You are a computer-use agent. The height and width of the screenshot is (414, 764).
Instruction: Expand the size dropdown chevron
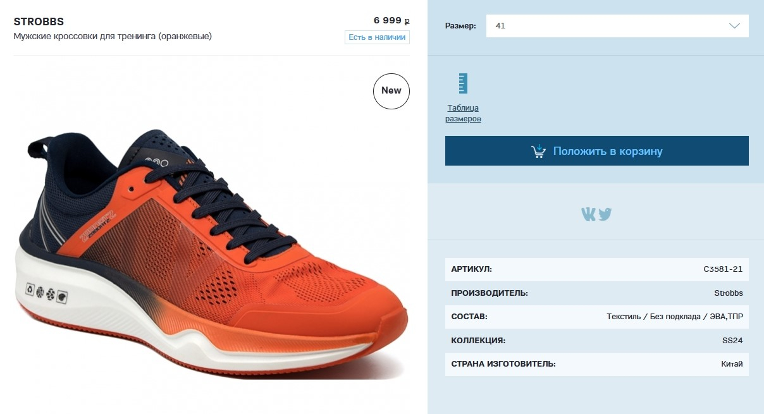pos(734,26)
